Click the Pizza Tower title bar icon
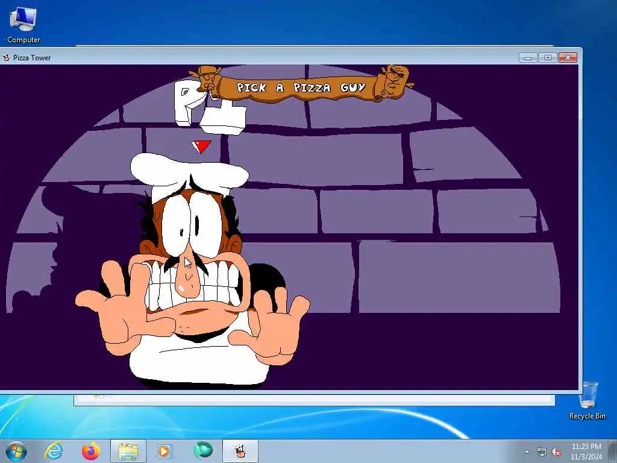This screenshot has width=617, height=463. tap(6, 57)
